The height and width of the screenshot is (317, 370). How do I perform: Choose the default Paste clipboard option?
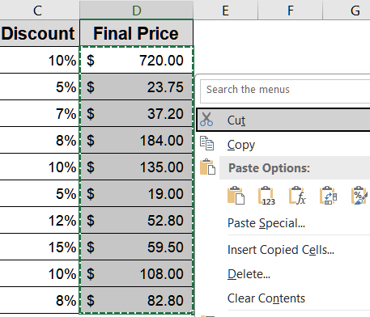click(236, 196)
